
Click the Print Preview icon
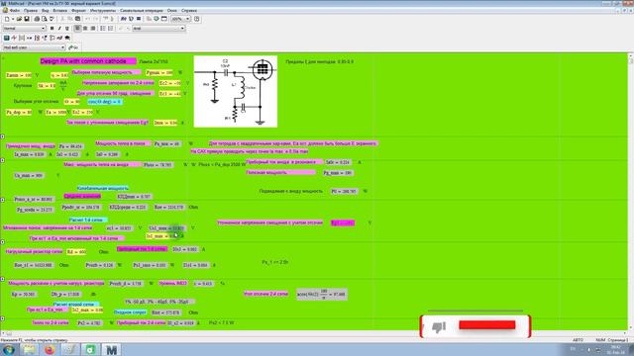[44, 19]
